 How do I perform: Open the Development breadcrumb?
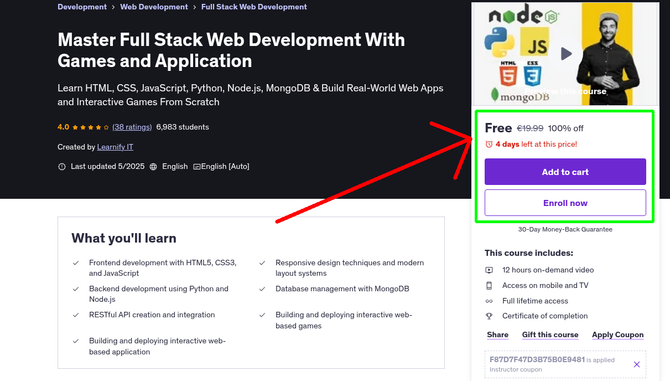(82, 7)
